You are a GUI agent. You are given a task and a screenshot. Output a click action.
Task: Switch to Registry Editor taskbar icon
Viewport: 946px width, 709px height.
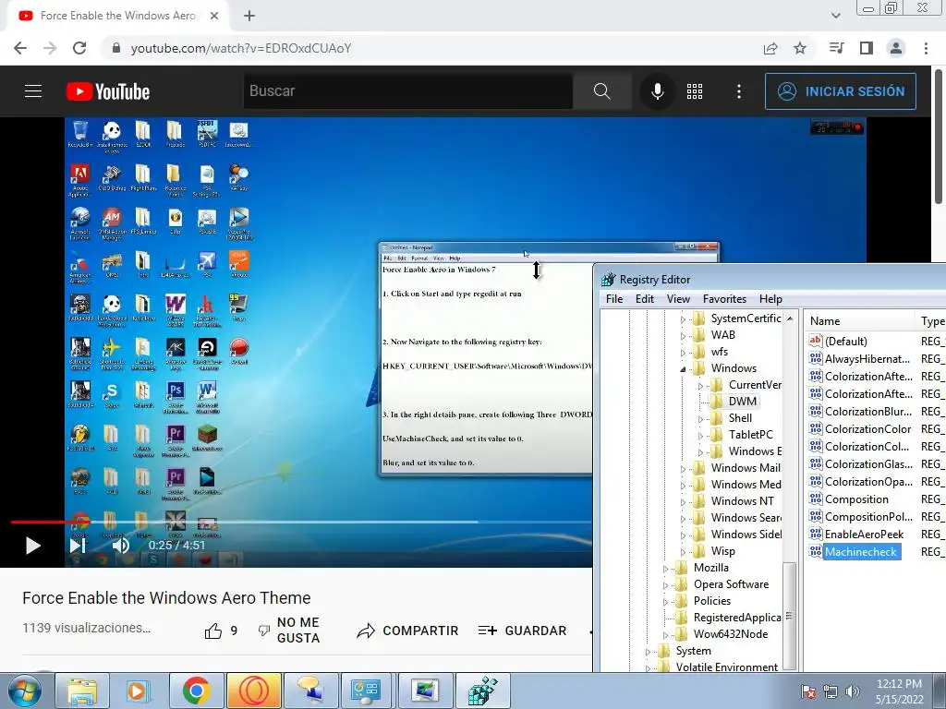point(482,691)
